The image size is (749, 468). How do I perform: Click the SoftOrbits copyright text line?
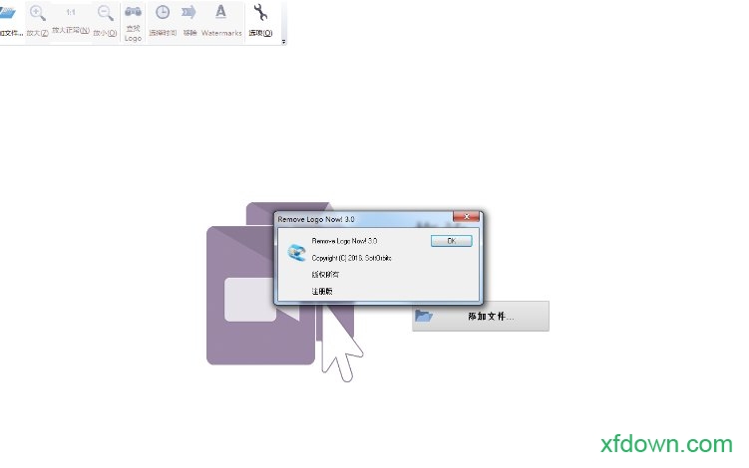pos(351,258)
